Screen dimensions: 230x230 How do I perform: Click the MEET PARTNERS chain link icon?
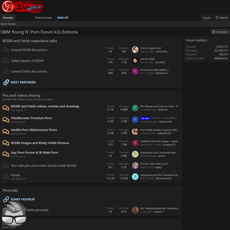pyautogui.click(x=6, y=82)
